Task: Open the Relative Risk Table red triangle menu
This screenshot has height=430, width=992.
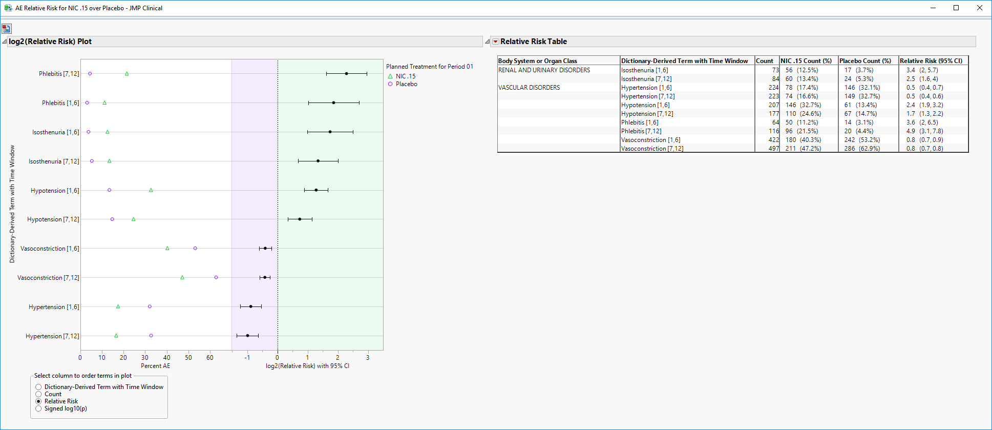Action: tap(495, 42)
